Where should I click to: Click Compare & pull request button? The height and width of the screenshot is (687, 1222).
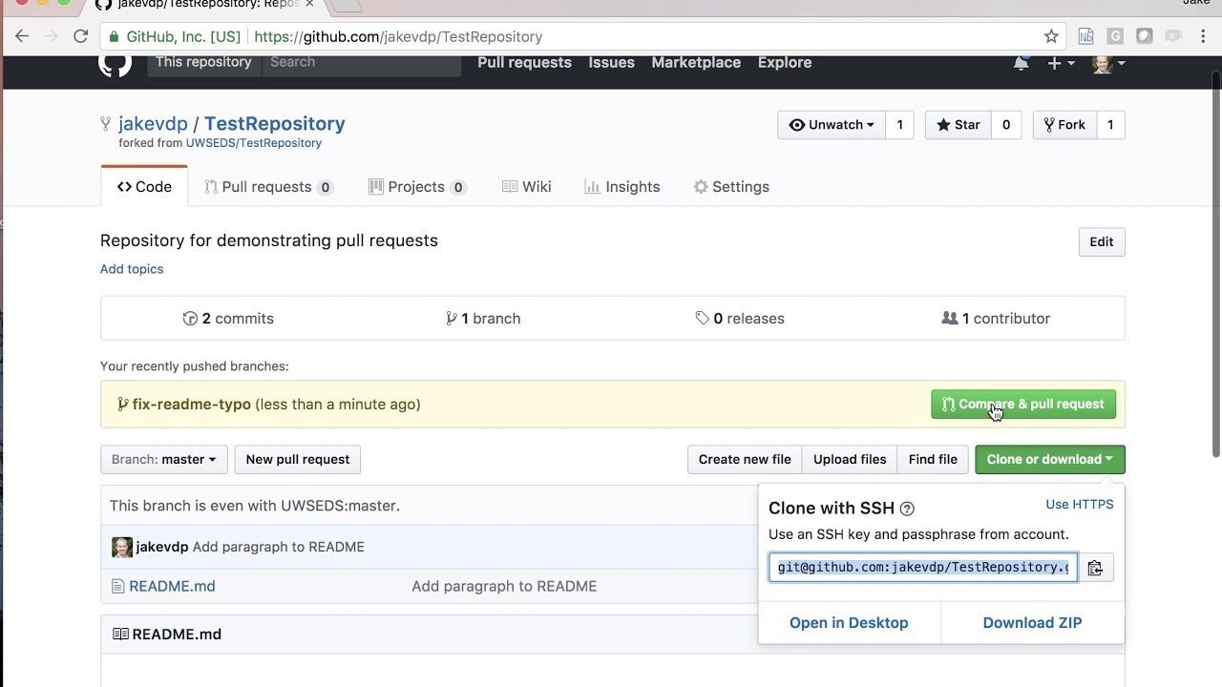tap(1022, 404)
